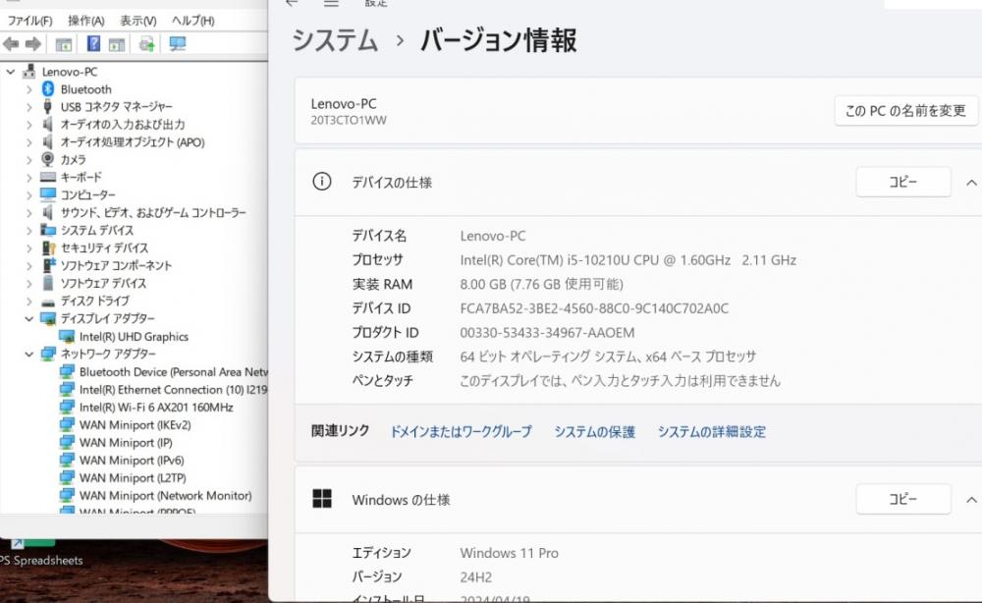Select サウンド、ビデオ、およびゲーム コントローラー entry
982x603 pixels.
pyautogui.click(x=153, y=213)
